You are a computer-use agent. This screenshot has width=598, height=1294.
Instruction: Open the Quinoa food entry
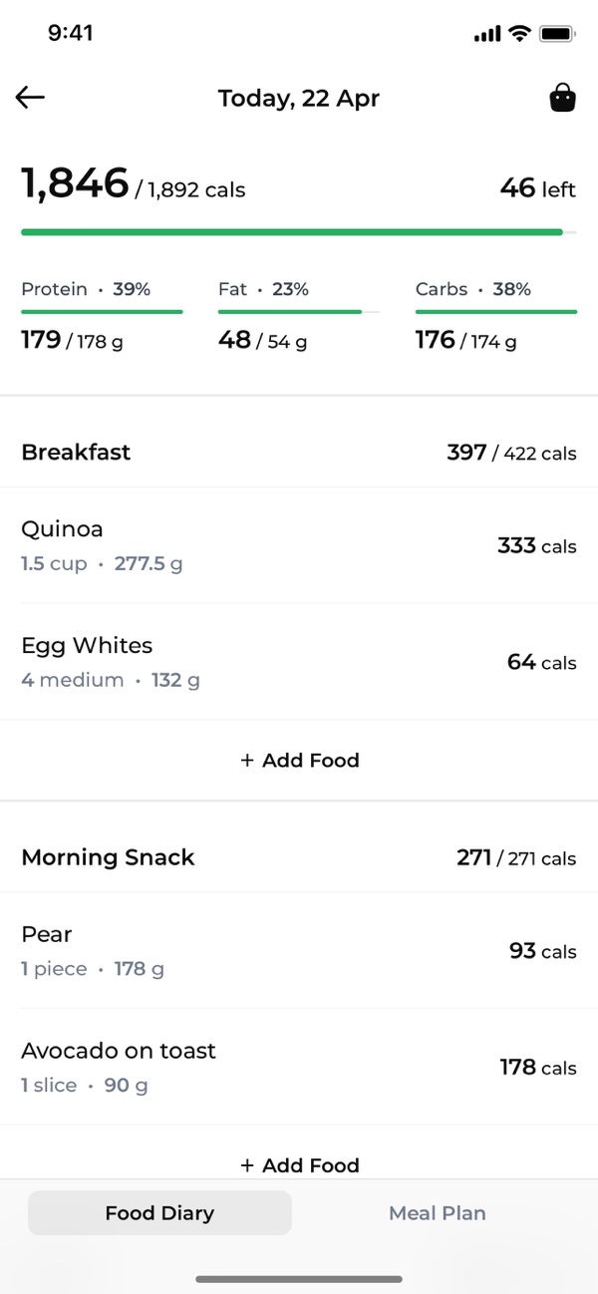(x=298, y=545)
